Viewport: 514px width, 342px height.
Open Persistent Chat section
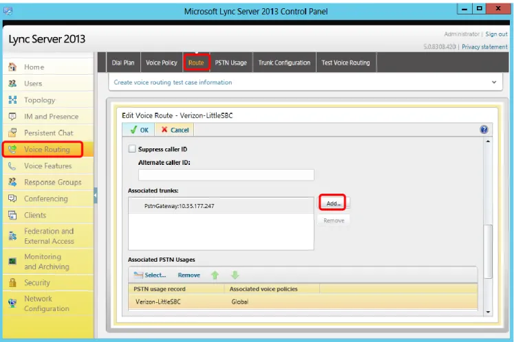coord(48,133)
